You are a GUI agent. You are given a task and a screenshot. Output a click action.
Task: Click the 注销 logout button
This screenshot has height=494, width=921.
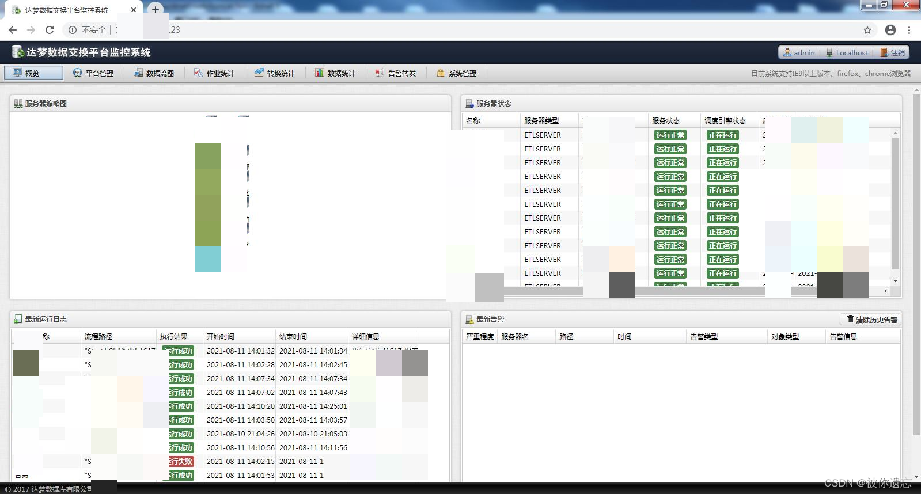893,52
